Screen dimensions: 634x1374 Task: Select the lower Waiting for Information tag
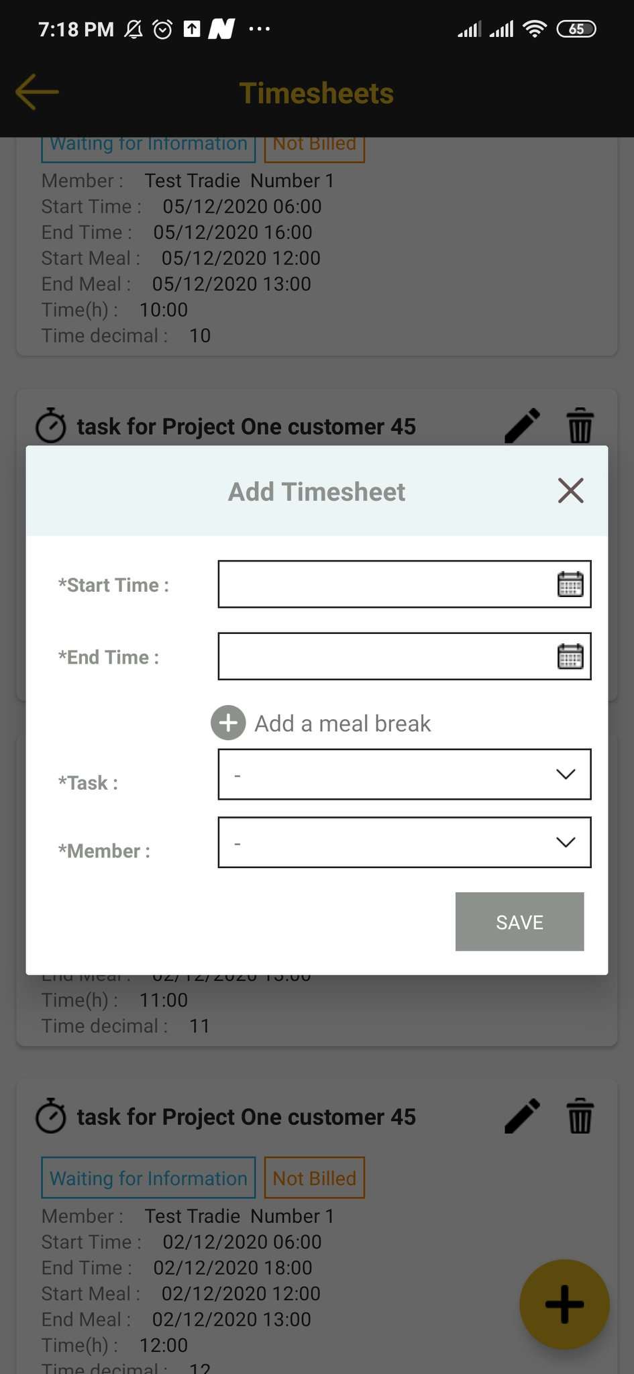(x=148, y=1177)
